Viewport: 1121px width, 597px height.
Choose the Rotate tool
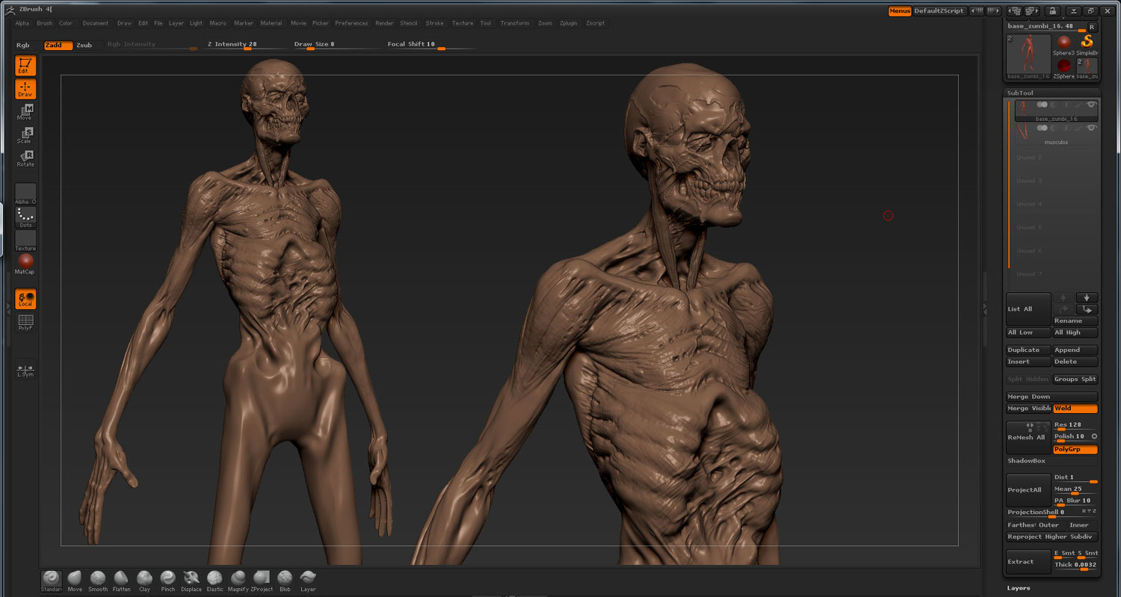click(x=25, y=158)
